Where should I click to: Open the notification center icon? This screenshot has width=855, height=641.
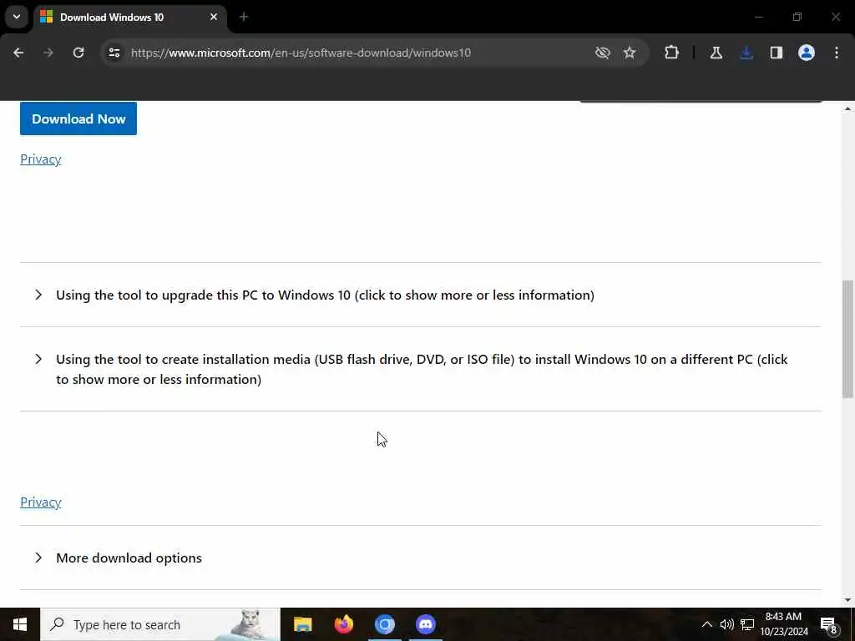coord(829,625)
